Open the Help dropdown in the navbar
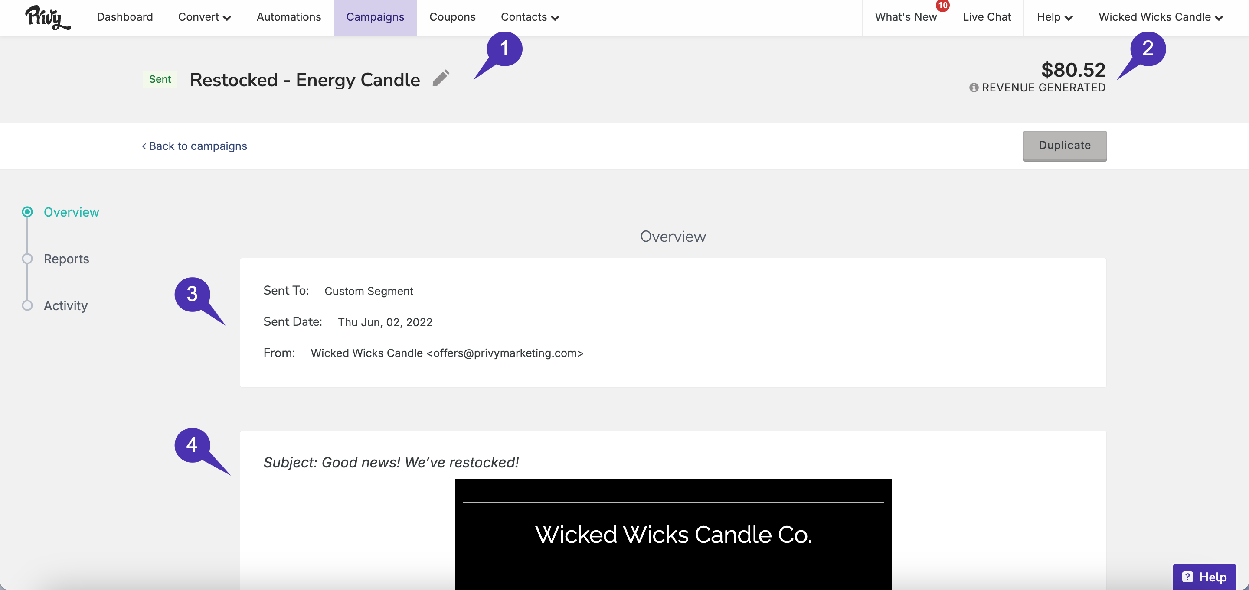Screen dimensions: 1249x590 pyautogui.click(x=1055, y=17)
